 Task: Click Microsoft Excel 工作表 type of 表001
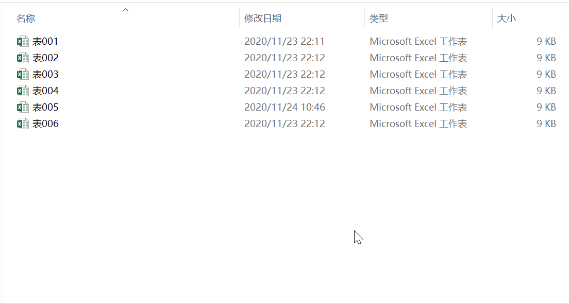[x=419, y=41]
